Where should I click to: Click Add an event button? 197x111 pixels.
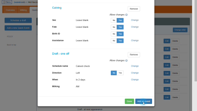[144, 101]
